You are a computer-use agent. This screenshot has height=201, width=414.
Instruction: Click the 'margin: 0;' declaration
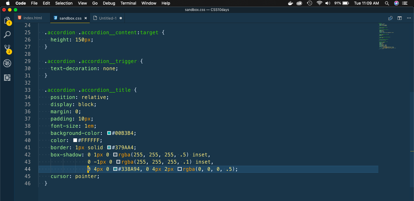pyautogui.click(x=66, y=112)
